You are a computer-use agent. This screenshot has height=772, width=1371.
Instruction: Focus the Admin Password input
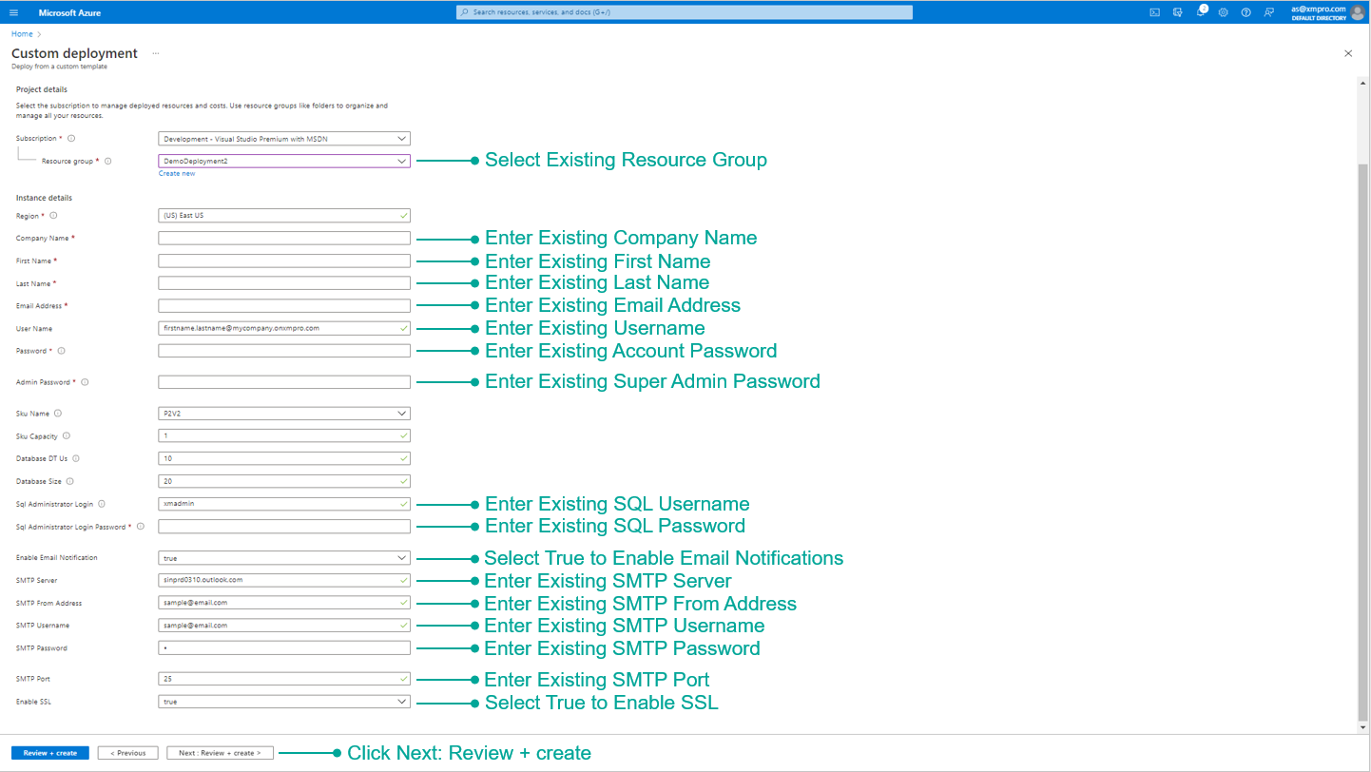(x=284, y=382)
